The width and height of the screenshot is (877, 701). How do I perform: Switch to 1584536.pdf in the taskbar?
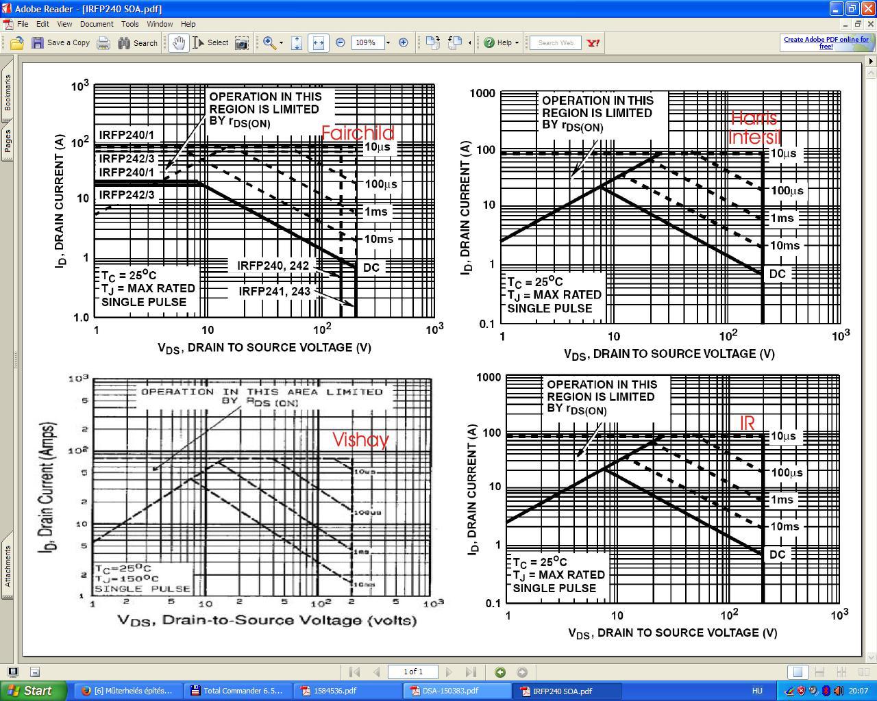click(x=347, y=691)
